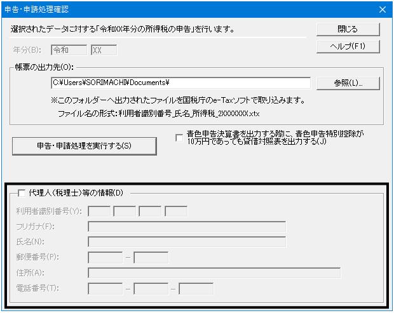
Task: Click last 電話番号(T) box
Action: tap(196, 288)
